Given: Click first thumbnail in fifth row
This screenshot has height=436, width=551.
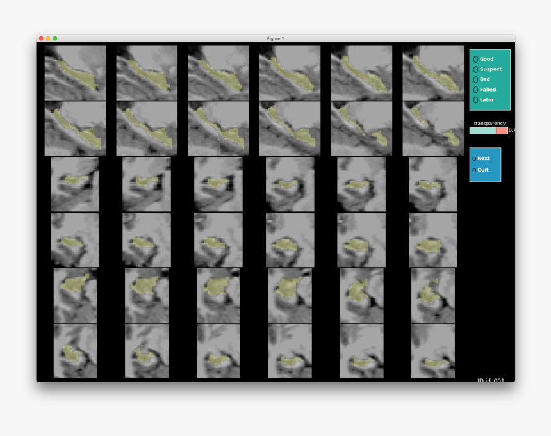Looking at the screenshot, I should click(x=75, y=296).
